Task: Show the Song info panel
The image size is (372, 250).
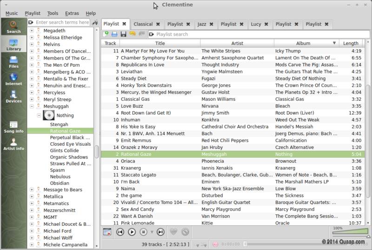Action: [13, 127]
